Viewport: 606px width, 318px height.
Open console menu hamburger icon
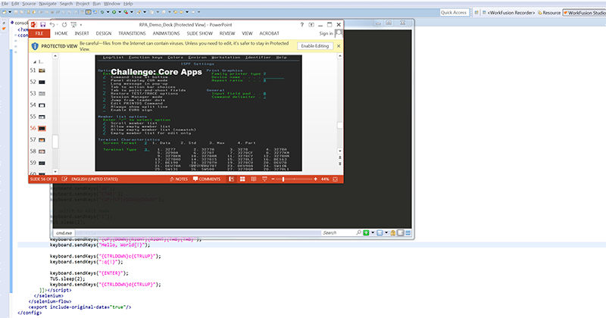pos(408,232)
